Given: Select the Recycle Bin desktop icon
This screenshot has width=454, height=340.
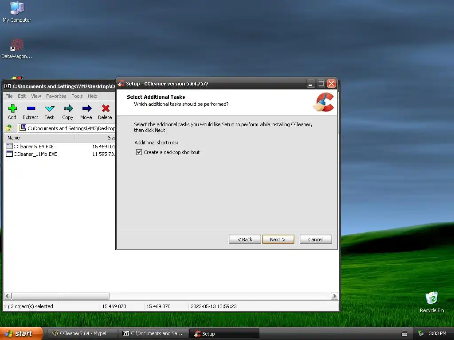Looking at the screenshot, I should tap(432, 302).
